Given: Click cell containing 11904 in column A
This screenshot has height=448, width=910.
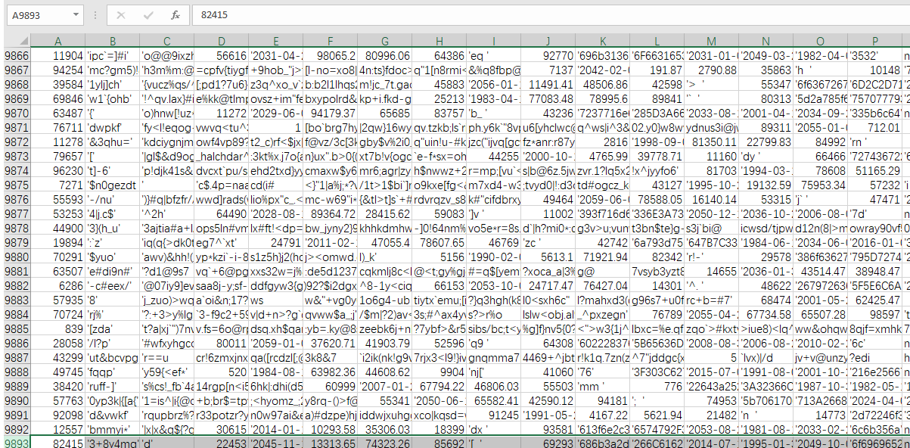Looking at the screenshot, I should pos(57,55).
